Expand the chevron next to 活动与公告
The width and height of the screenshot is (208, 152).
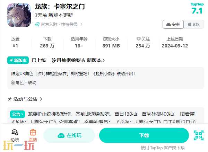point(41,99)
